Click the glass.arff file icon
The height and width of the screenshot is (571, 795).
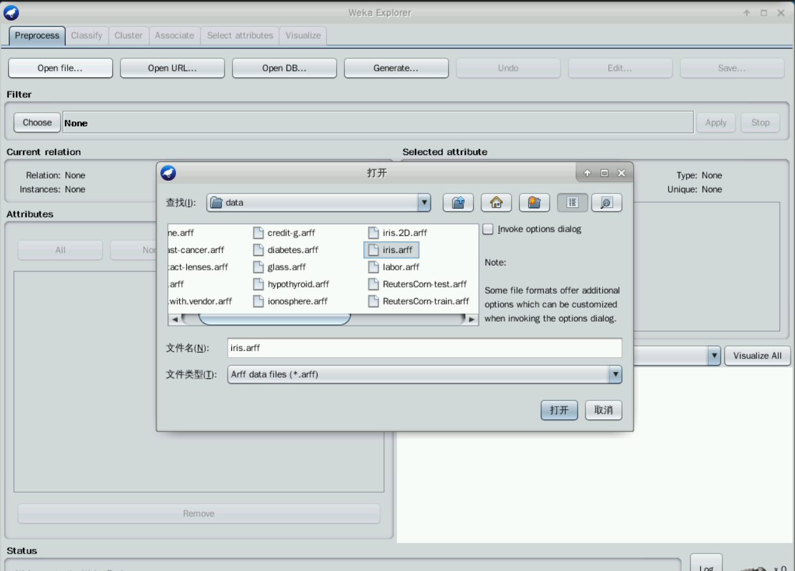pyautogui.click(x=259, y=267)
